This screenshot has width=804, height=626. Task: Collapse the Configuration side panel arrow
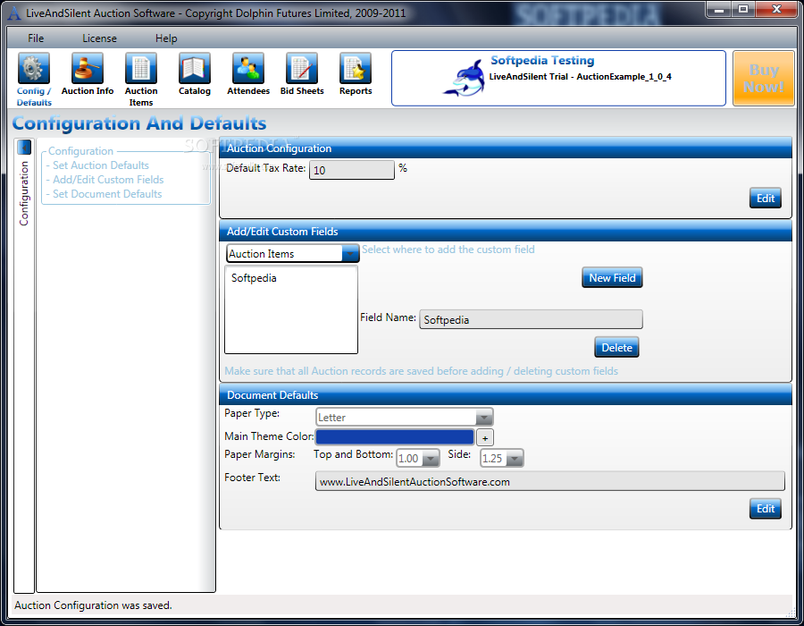coord(24,148)
